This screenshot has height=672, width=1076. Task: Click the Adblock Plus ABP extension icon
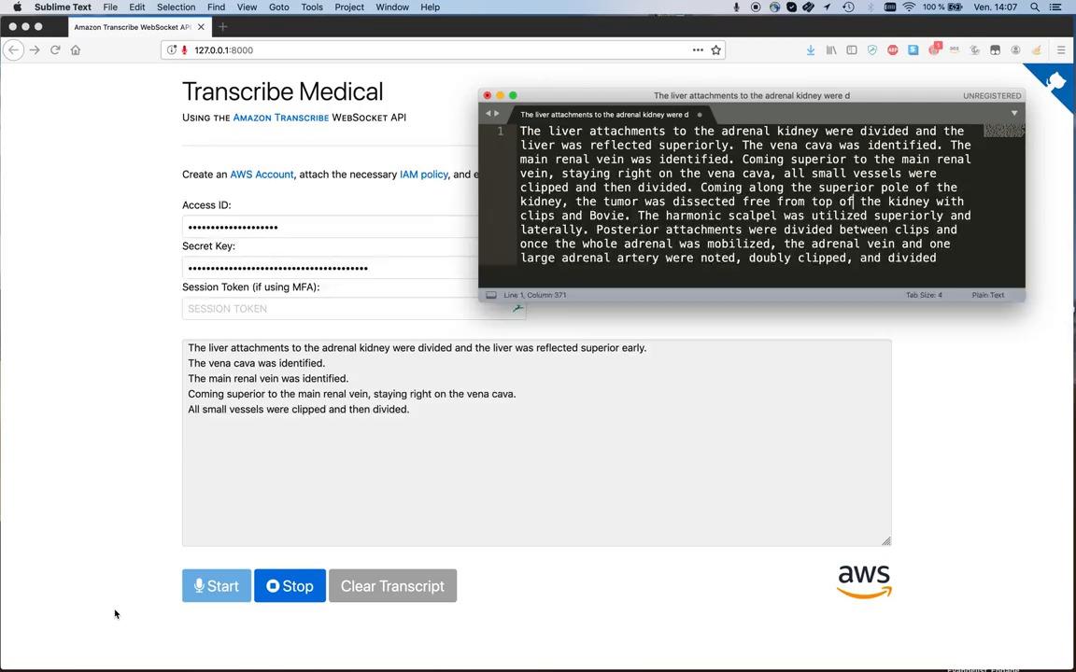pos(892,50)
